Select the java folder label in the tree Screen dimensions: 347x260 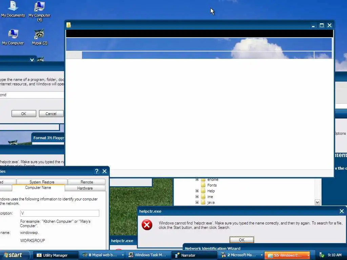pyautogui.click(x=211, y=202)
